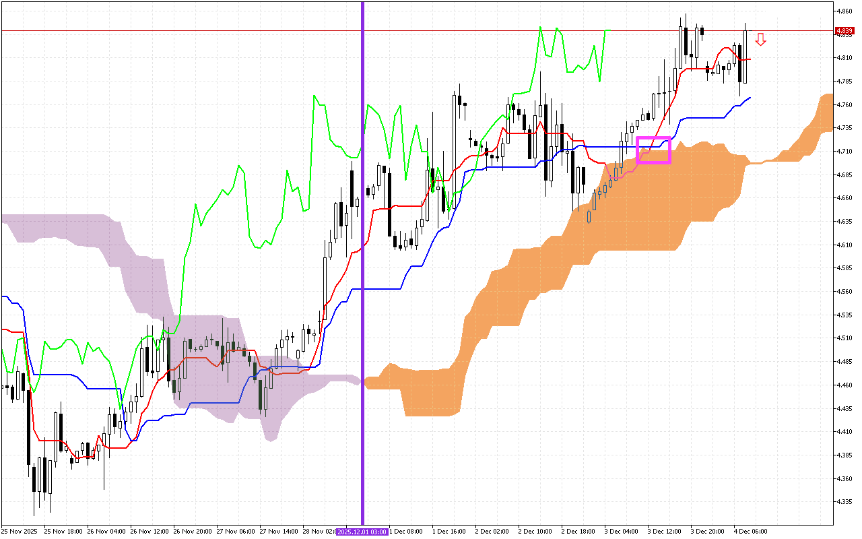This screenshot has width=862, height=539.
Task: Click the 4 Dec 06:00 time label
Action: [x=750, y=532]
